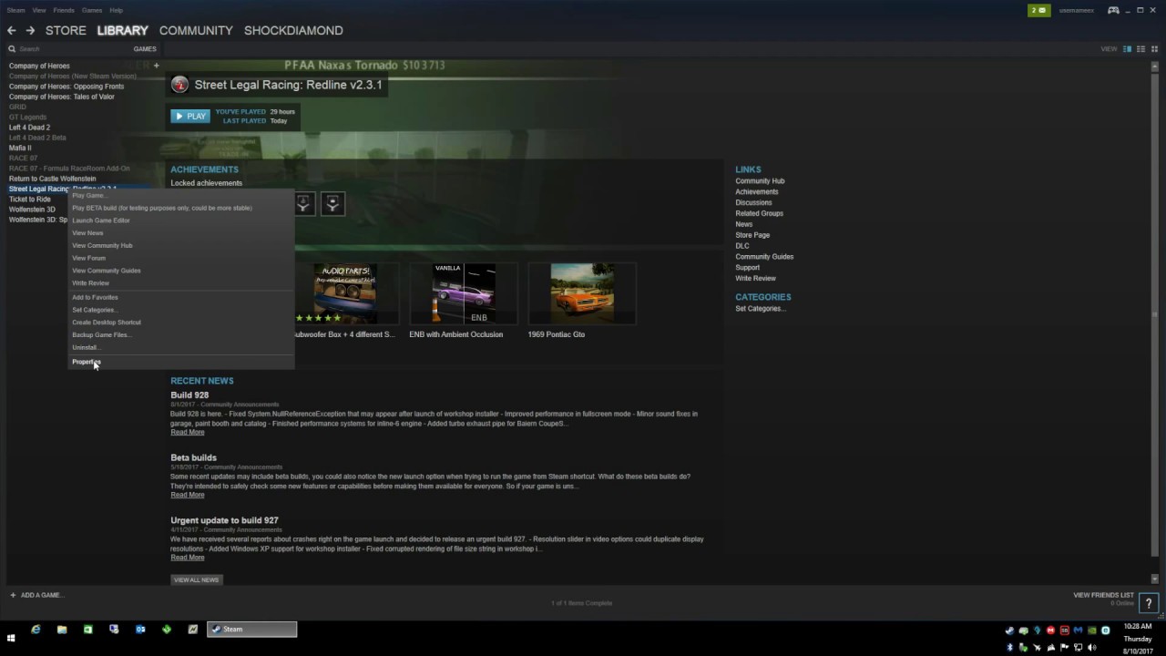
Task: Select Launch Game Editor in context menu
Action: [x=182, y=220]
